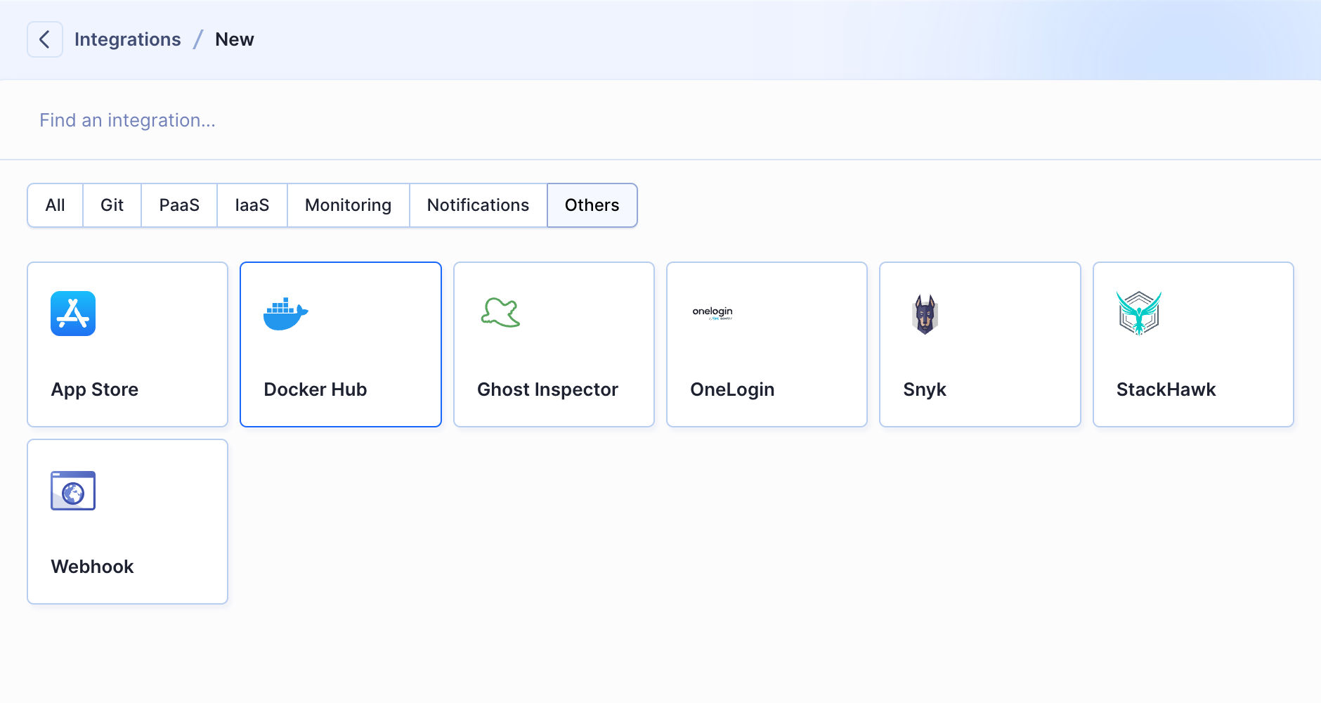Click the onelogin logo icon
This screenshot has height=703, width=1321.
tap(712, 314)
